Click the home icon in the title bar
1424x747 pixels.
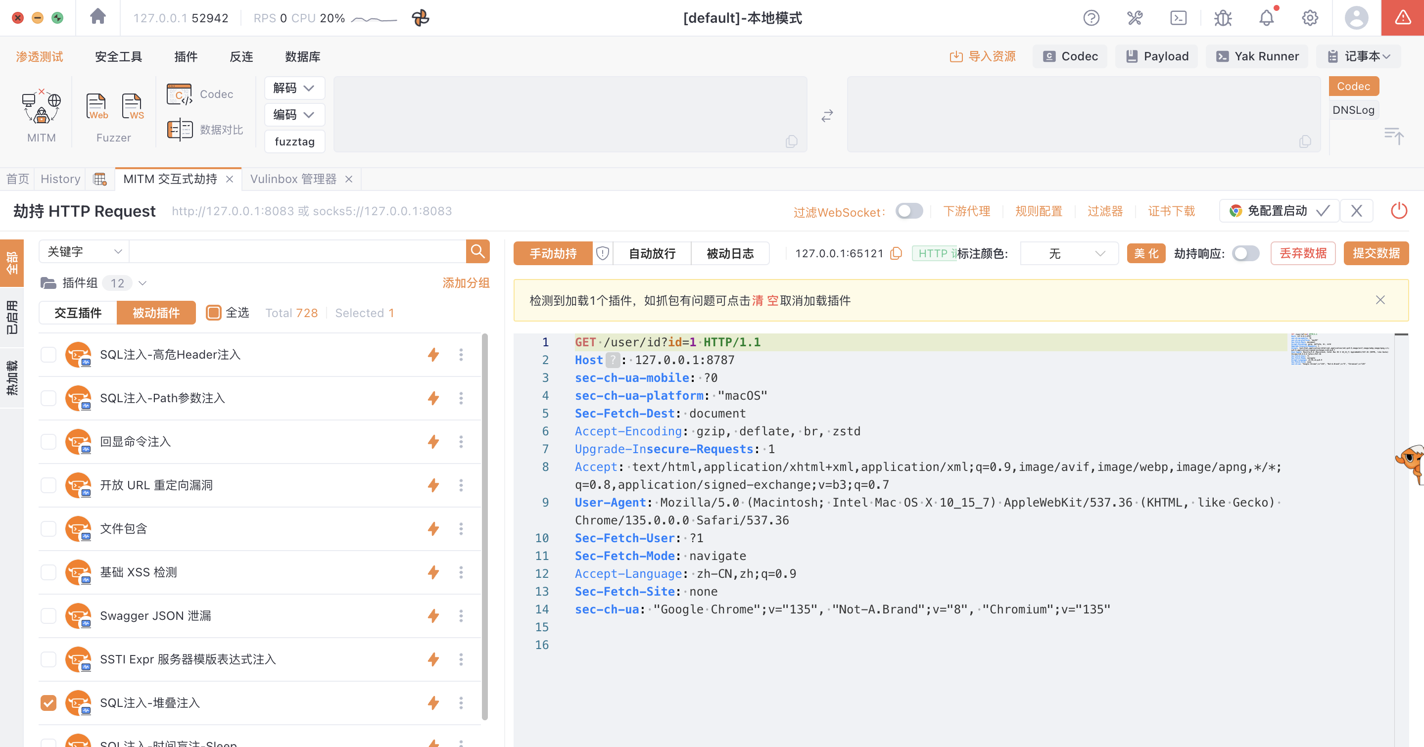pyautogui.click(x=98, y=17)
